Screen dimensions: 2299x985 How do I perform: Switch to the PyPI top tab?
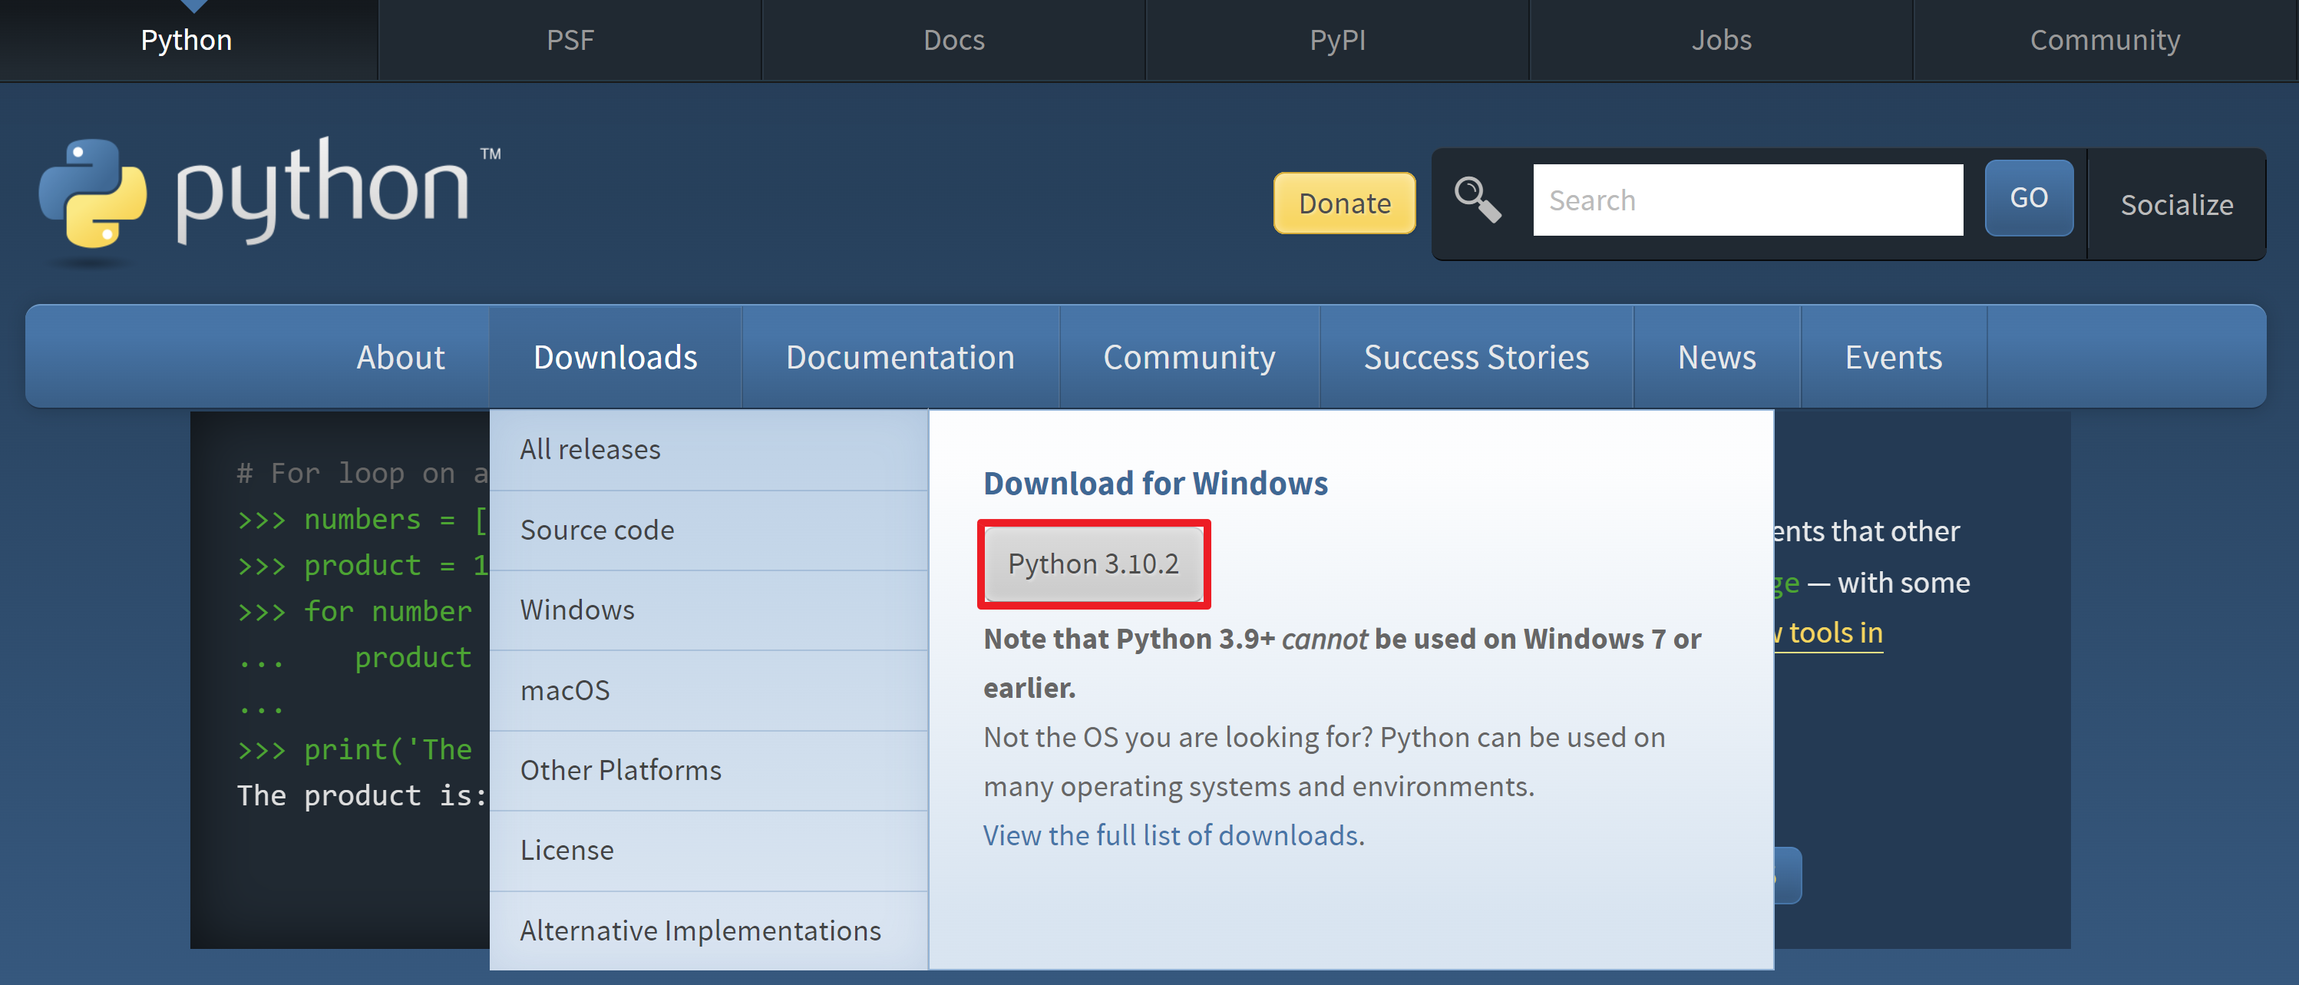[x=1337, y=40]
